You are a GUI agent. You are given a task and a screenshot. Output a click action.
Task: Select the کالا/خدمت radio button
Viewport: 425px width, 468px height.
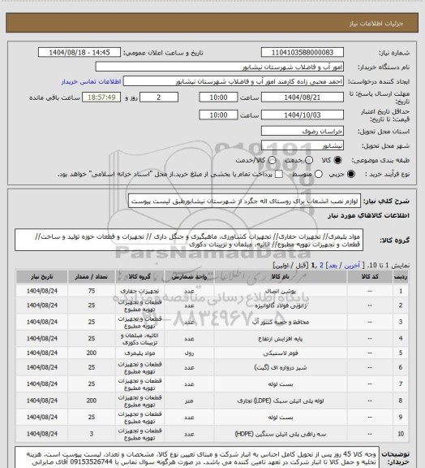[x=272, y=160]
